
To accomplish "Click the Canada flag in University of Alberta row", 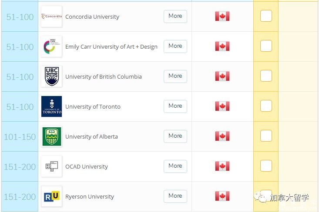I will [x=222, y=136].
